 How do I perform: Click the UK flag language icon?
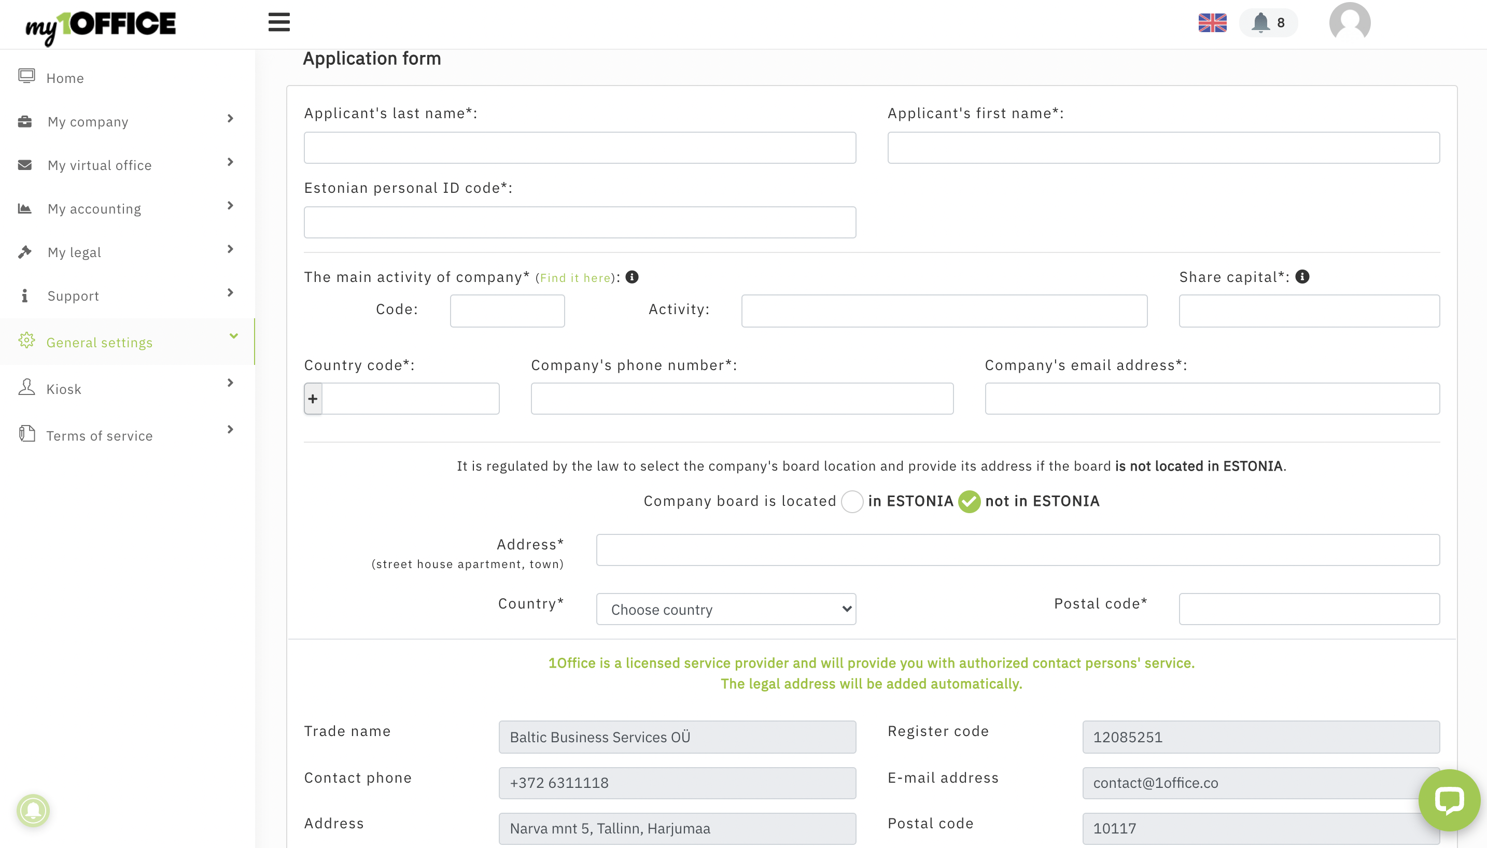[1212, 23]
